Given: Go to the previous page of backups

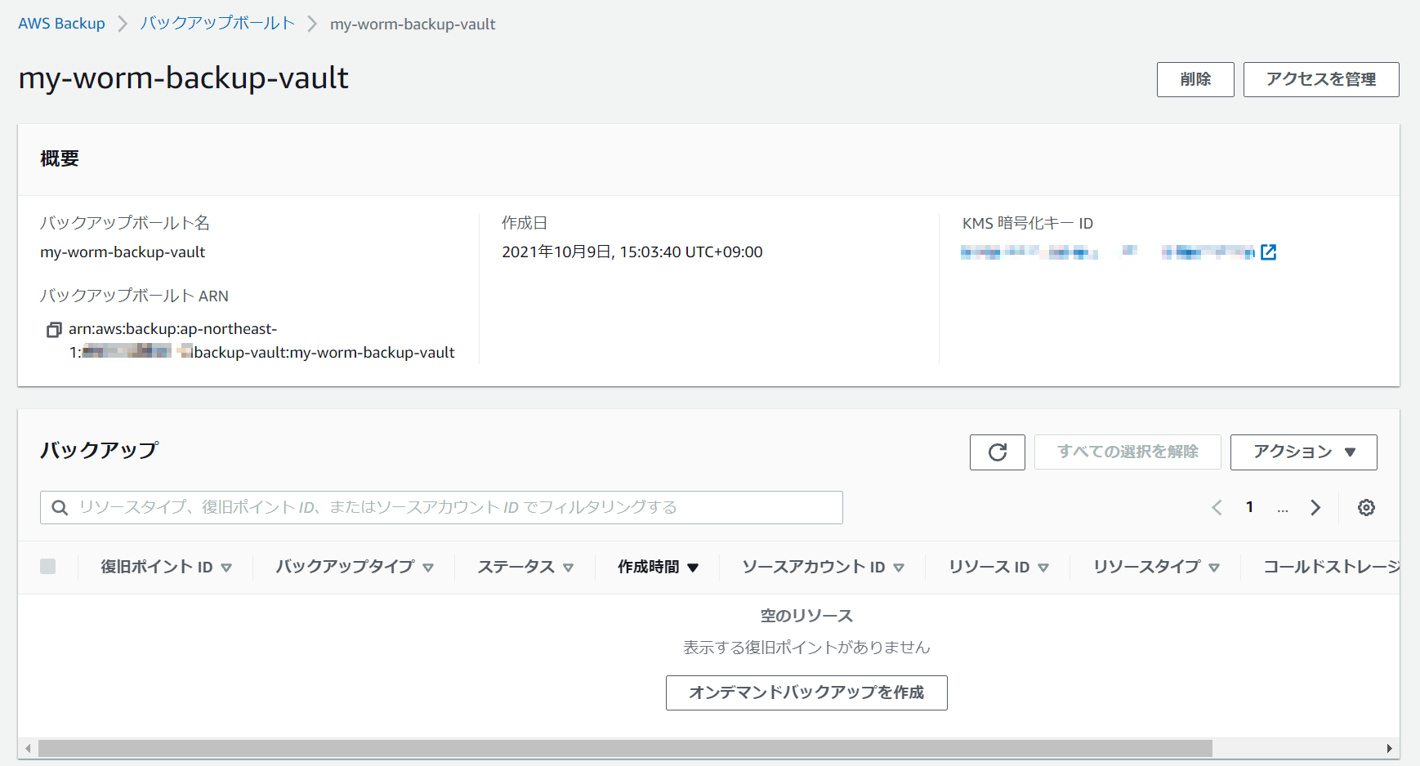Looking at the screenshot, I should click(1217, 507).
